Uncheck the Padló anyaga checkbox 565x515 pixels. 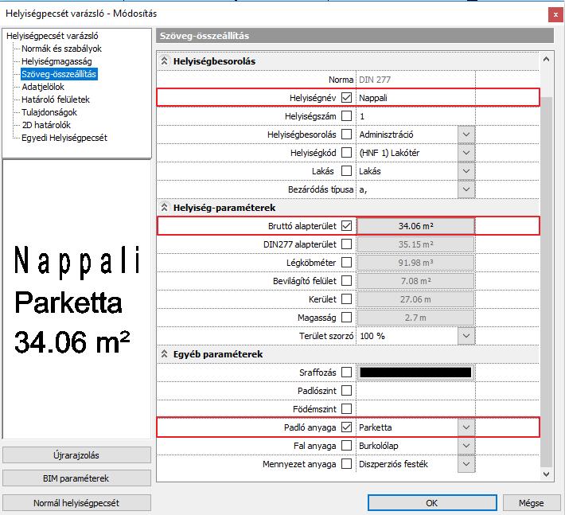pyautogui.click(x=346, y=427)
